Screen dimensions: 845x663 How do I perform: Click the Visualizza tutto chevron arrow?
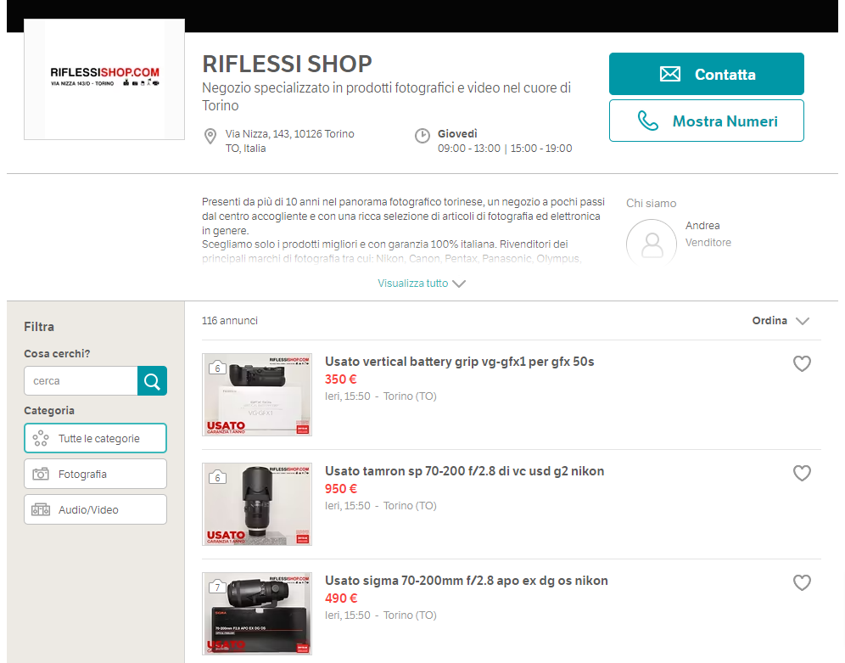click(x=459, y=284)
